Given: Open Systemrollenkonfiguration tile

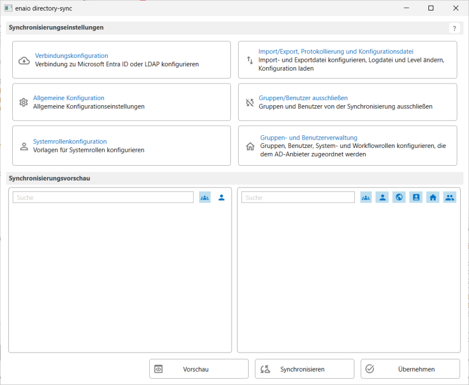Looking at the screenshot, I should click(x=121, y=146).
